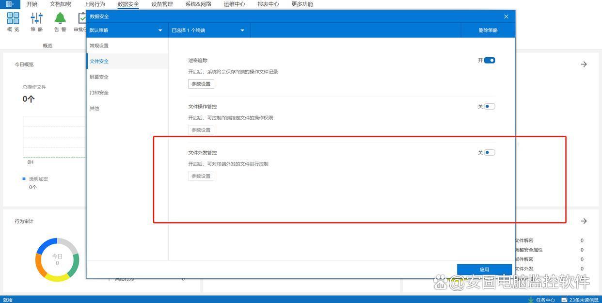This screenshot has height=303, width=602.
Task: Click the 应用 apply button
Action: coord(484,270)
